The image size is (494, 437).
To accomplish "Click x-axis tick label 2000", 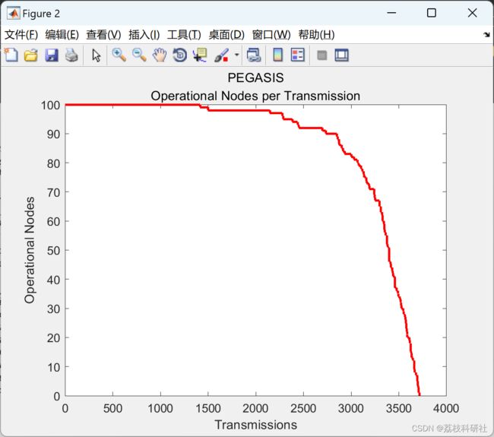I will click(255, 408).
